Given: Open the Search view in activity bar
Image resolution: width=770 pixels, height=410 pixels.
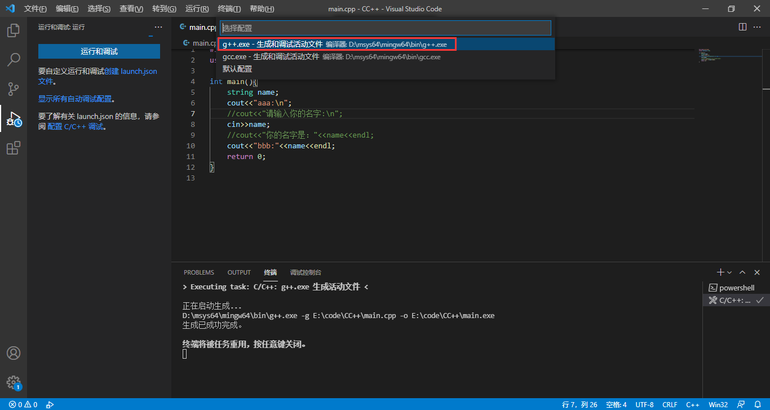Looking at the screenshot, I should tap(14, 60).
